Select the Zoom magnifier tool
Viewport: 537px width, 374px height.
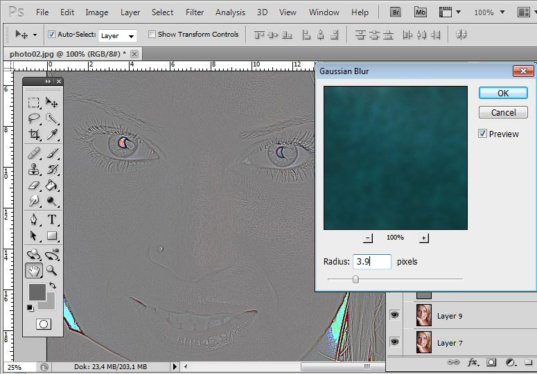(52, 271)
